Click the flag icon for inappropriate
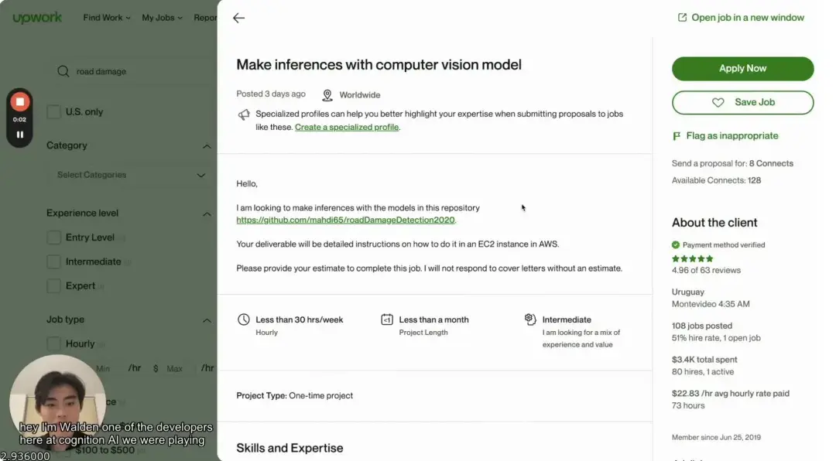The image size is (836, 461). coord(677,136)
